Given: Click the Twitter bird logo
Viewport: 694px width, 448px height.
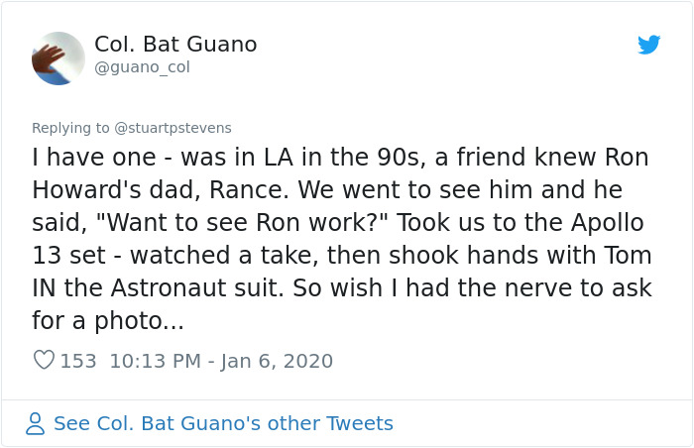Looking at the screenshot, I should coord(649,45).
